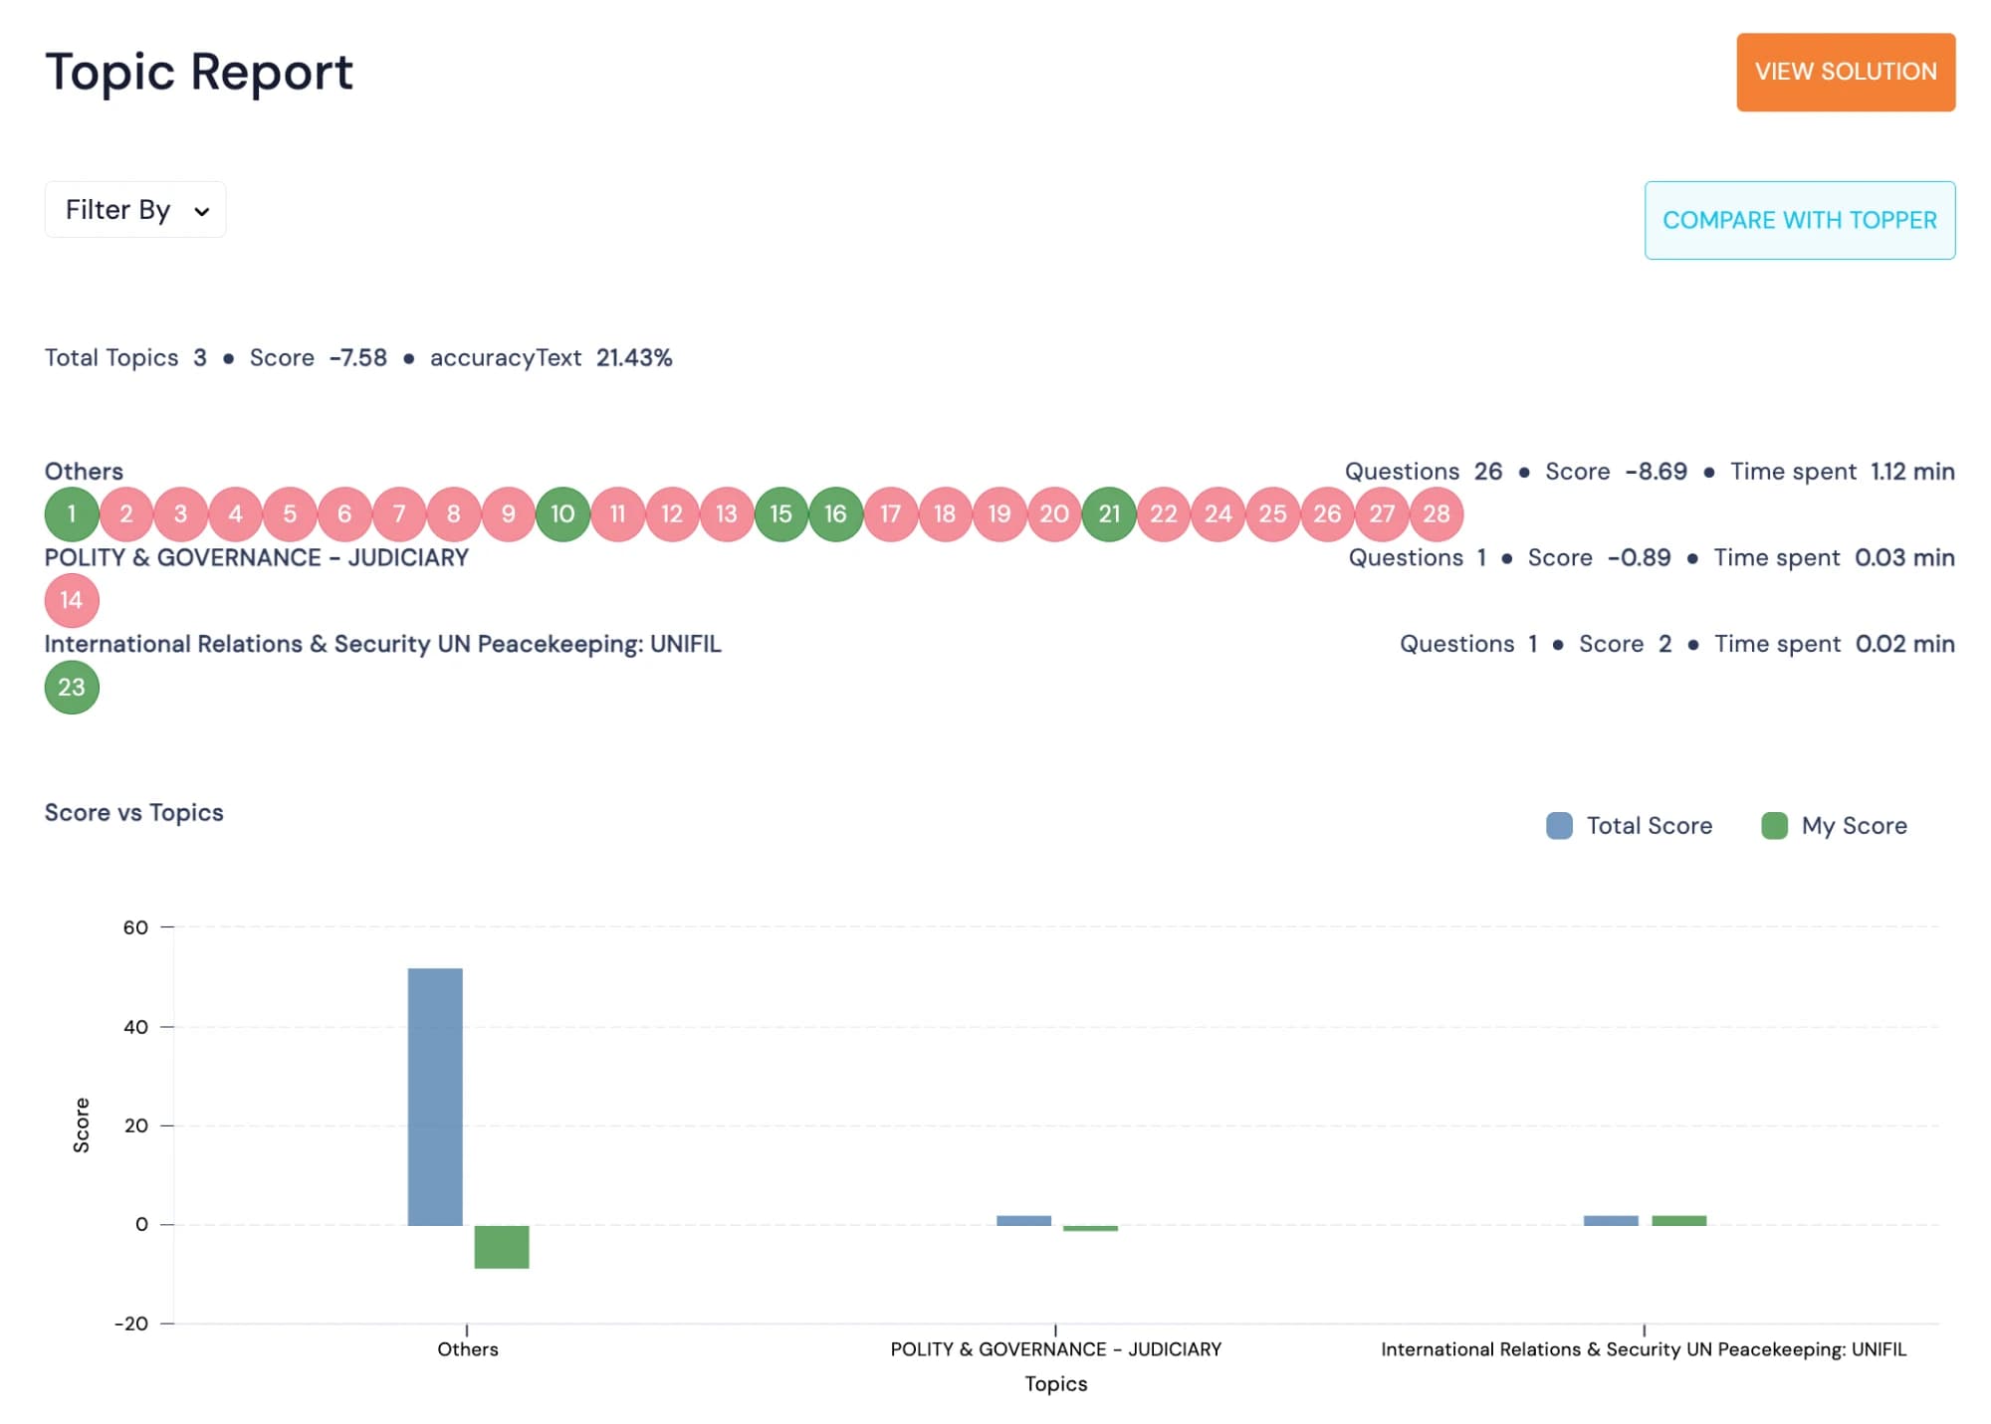The height and width of the screenshot is (1424, 1991).
Task: Click Total Topics 3 summary text
Action: click(125, 357)
